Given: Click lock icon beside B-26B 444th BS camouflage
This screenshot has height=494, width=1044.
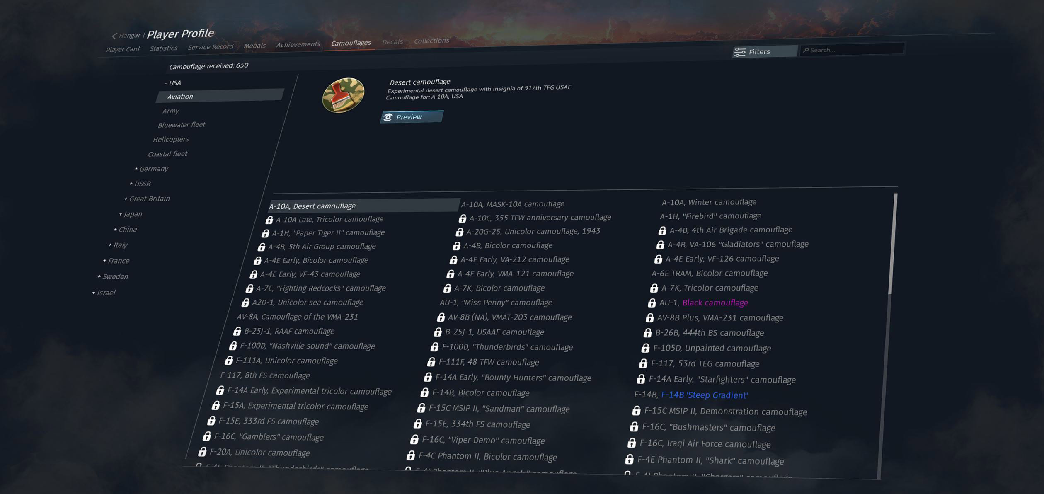Looking at the screenshot, I should point(647,333).
